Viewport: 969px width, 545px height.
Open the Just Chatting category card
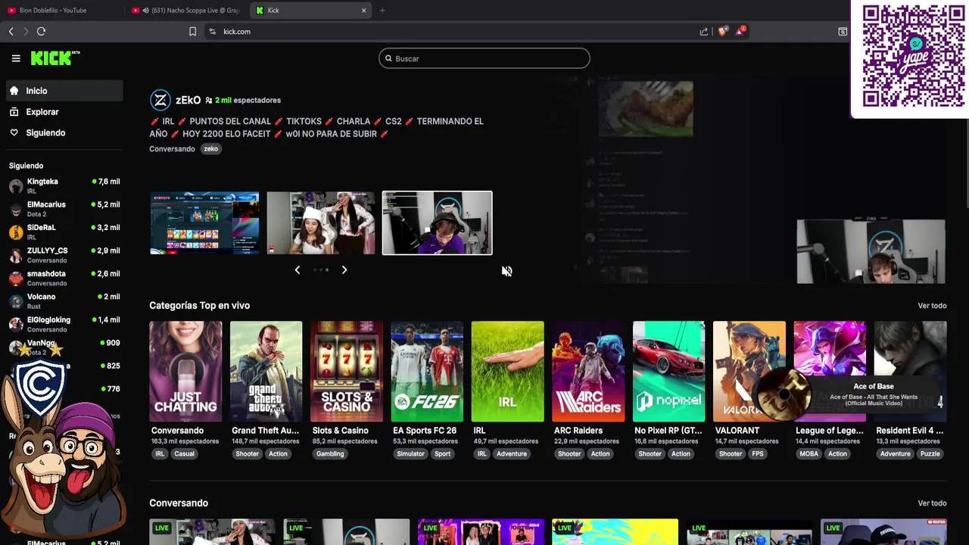185,372
